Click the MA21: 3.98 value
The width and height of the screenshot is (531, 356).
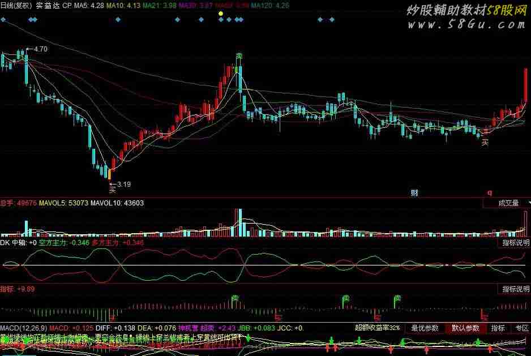pos(159,6)
